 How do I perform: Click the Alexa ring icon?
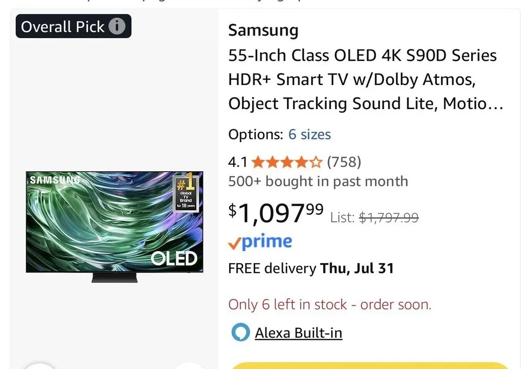point(241,332)
